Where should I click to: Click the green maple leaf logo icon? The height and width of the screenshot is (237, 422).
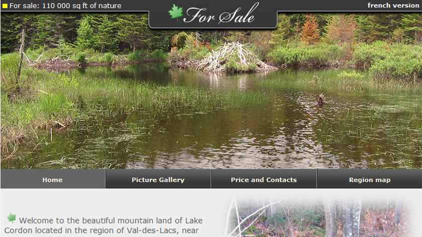175,13
